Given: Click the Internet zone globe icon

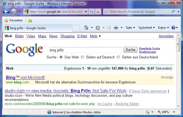Looking at the screenshot, I should (x=49, y=112).
